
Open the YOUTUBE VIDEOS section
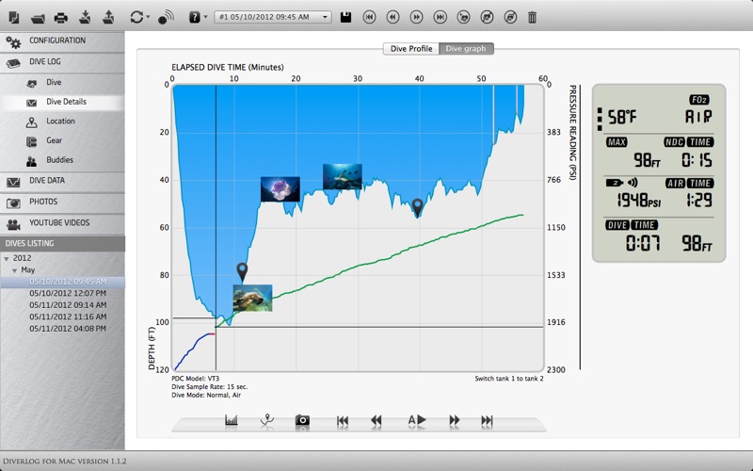62,223
